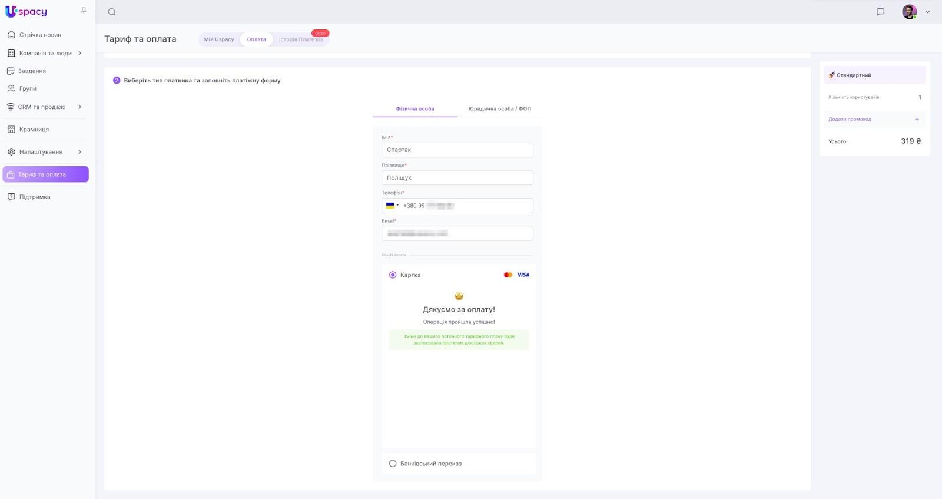The height and width of the screenshot is (499, 942).
Task: Click the Завдання calendar icon
Action: coord(11,71)
